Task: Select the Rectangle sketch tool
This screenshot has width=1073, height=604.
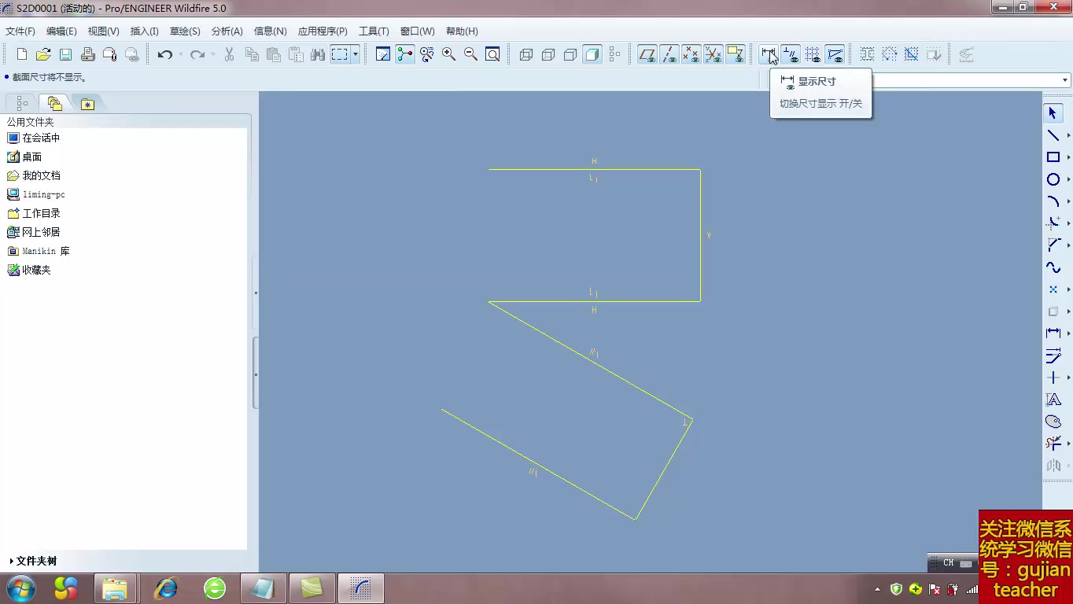Action: click(x=1053, y=157)
